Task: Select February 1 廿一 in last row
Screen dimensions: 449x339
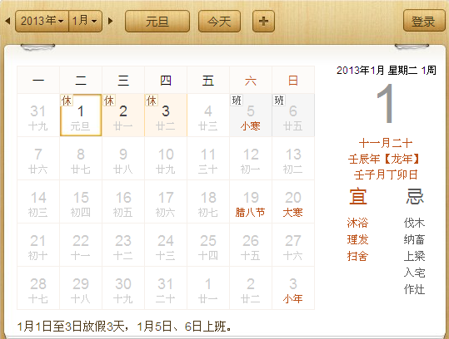Action: pos(208,288)
